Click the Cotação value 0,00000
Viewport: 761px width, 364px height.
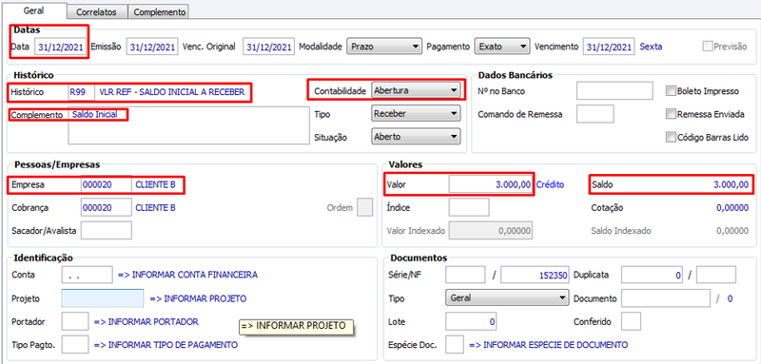click(x=732, y=207)
